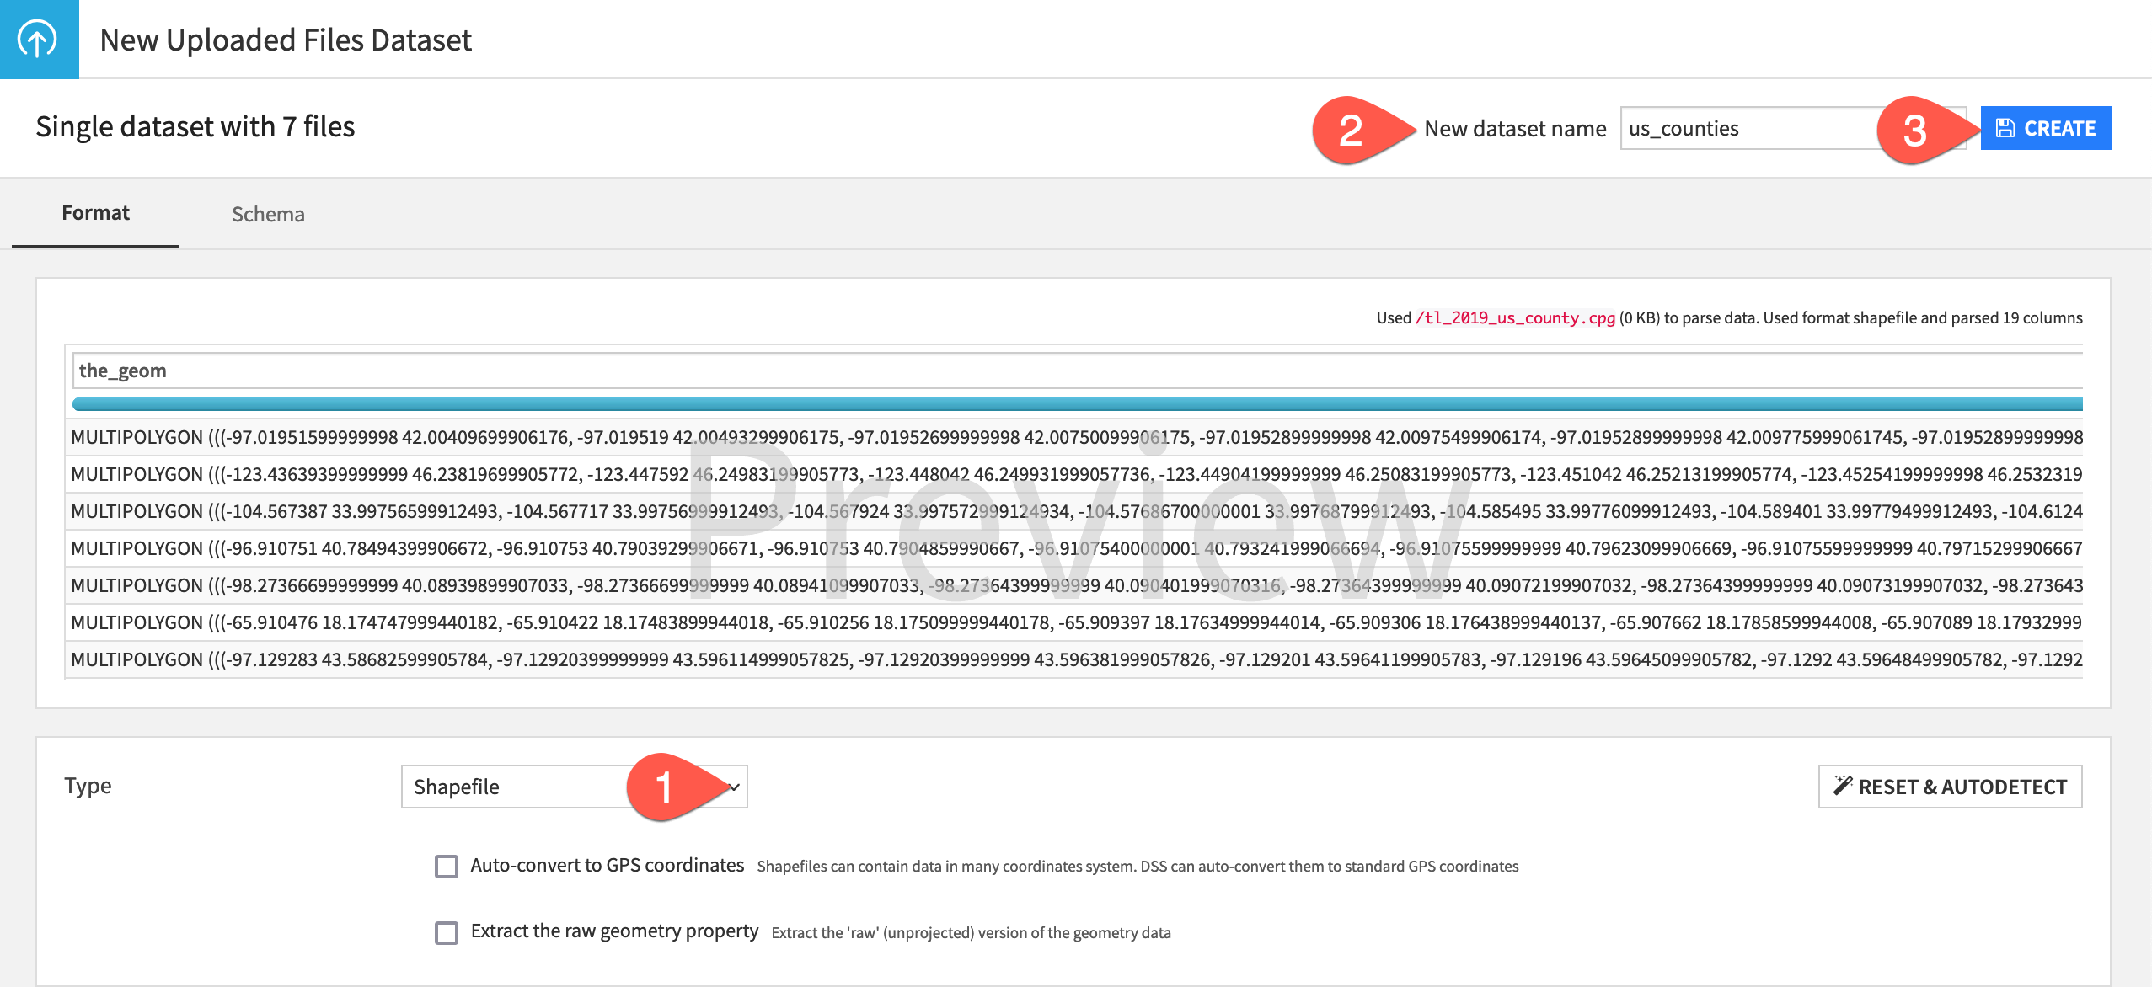The image size is (2152, 987).
Task: Click the save icon on Create button
Action: tap(2005, 128)
